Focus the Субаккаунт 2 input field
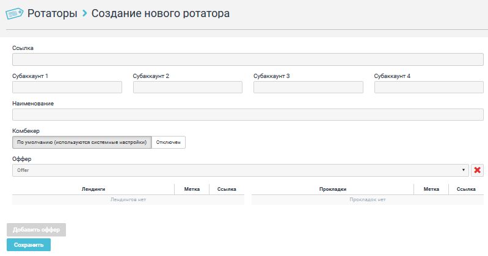This screenshot has height=256, width=488. click(x=188, y=87)
